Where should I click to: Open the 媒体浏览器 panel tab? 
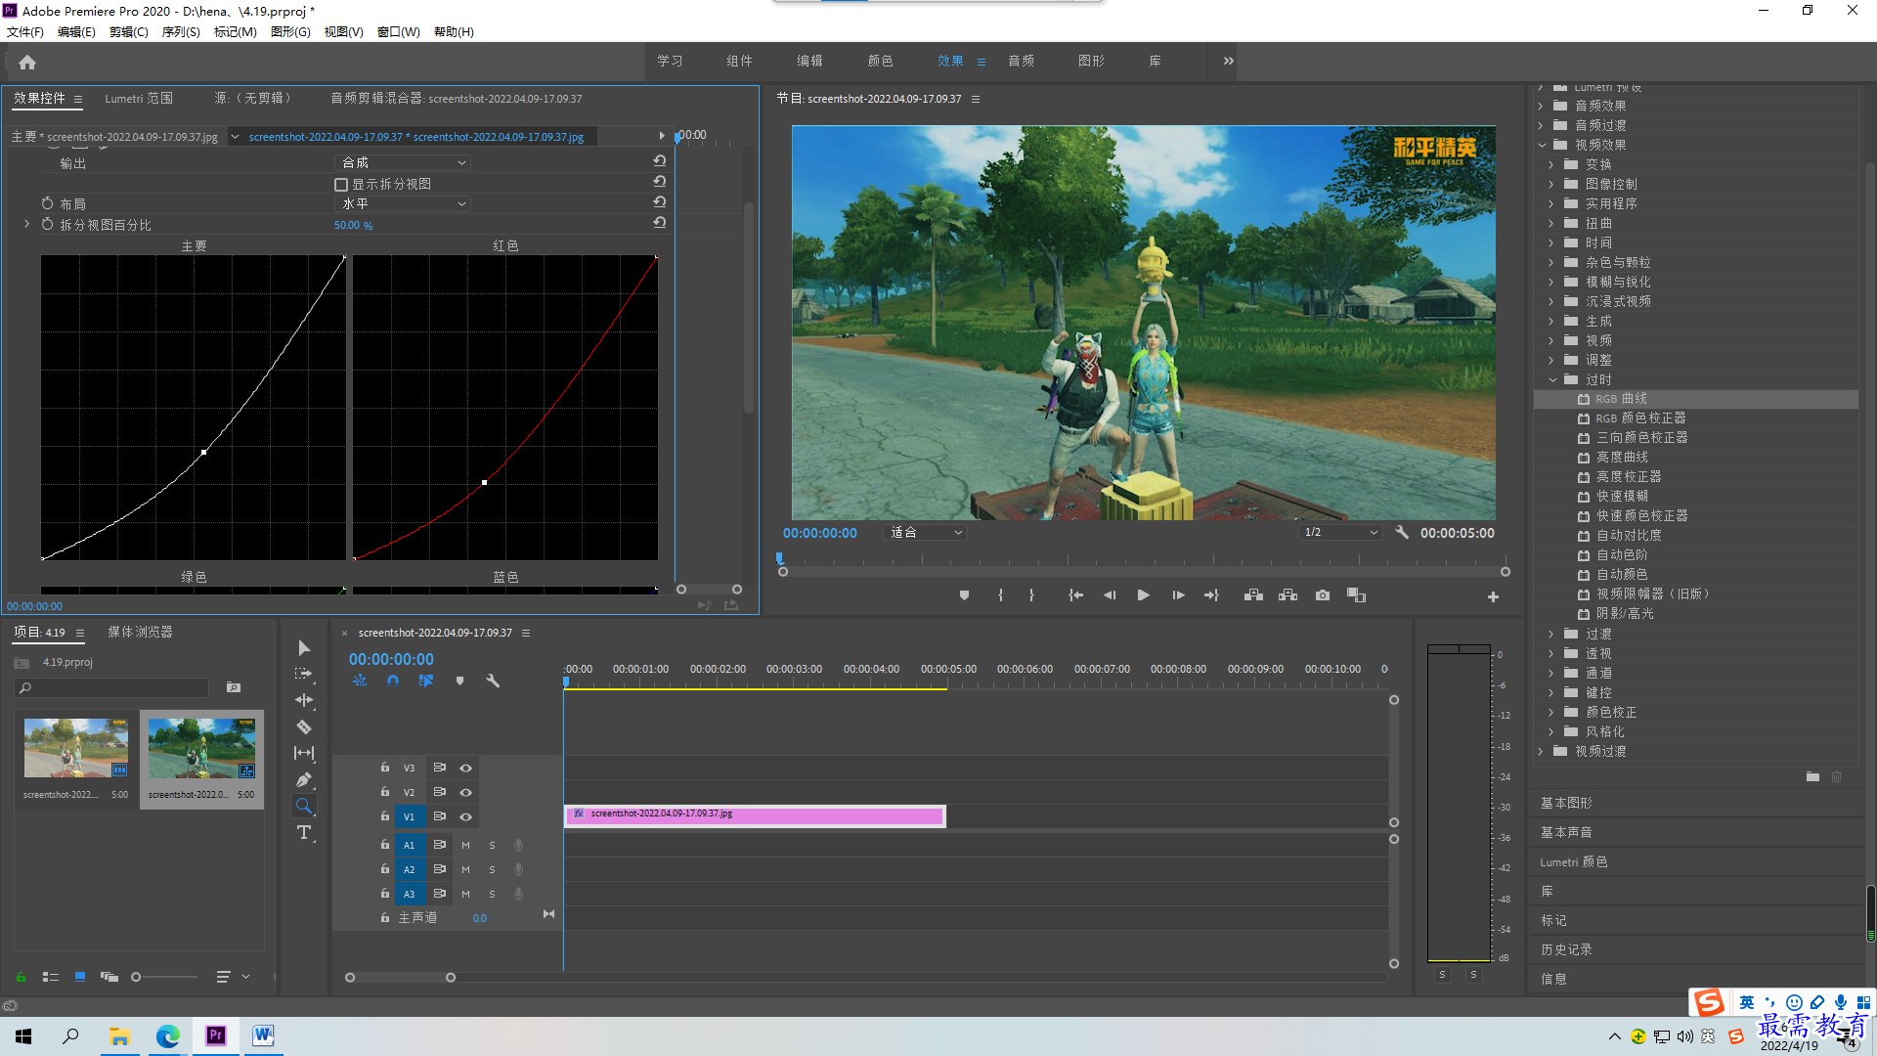point(140,633)
